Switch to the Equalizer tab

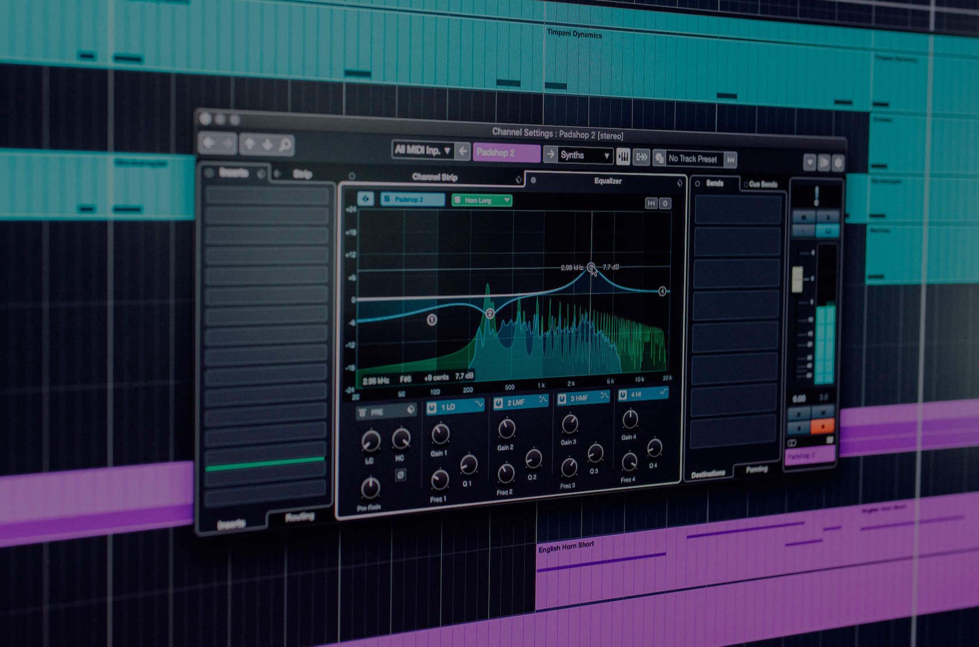point(608,181)
